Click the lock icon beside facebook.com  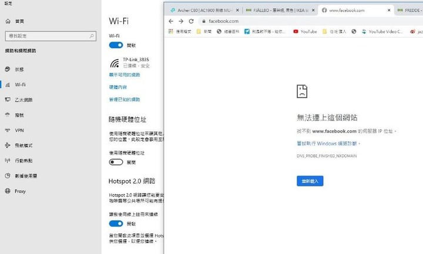(204, 21)
